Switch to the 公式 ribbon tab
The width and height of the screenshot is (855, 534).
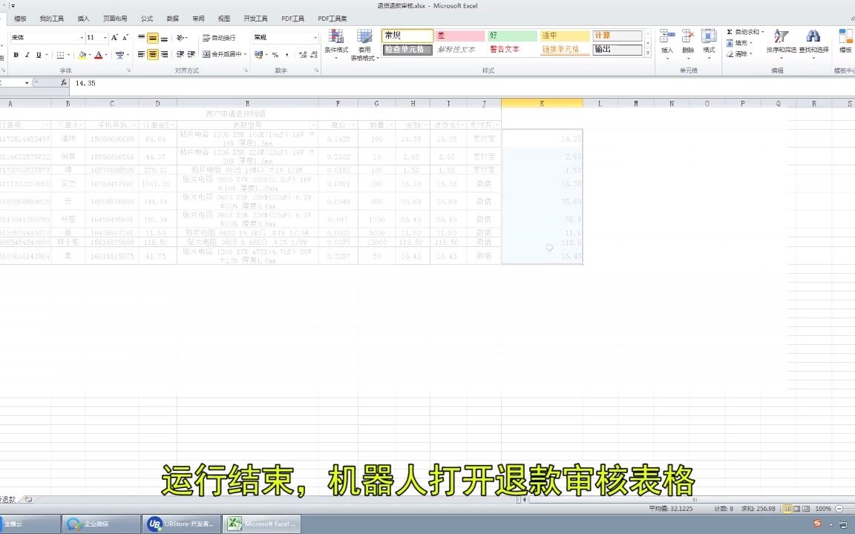click(147, 19)
